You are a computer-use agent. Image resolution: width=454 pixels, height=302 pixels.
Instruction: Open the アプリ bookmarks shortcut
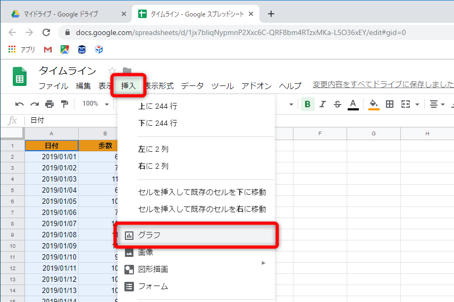tap(22, 49)
